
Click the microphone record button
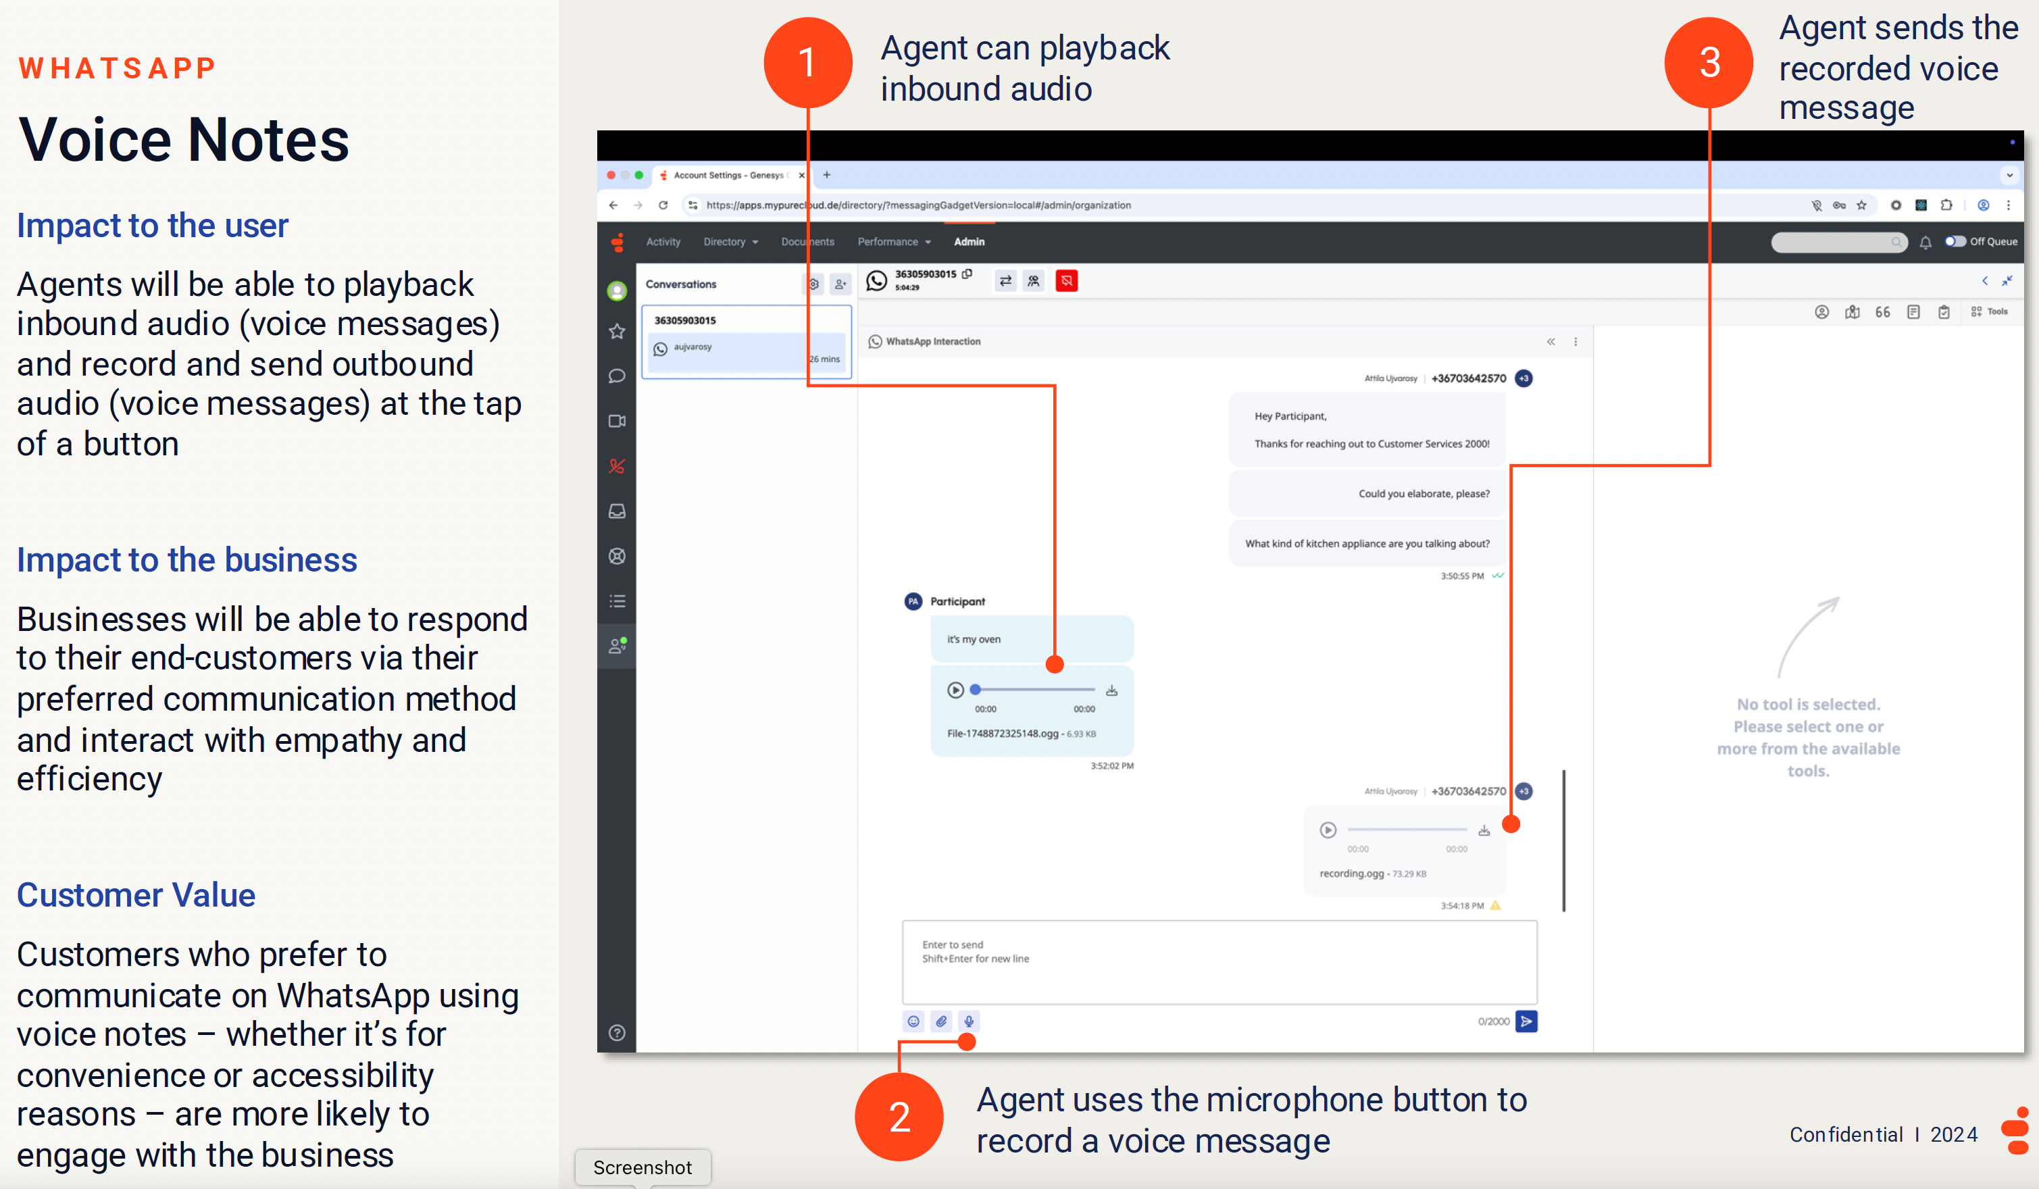tap(967, 1021)
